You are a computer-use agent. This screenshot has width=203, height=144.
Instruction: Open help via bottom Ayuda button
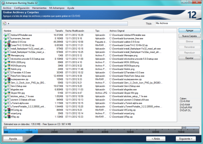pos(13,139)
